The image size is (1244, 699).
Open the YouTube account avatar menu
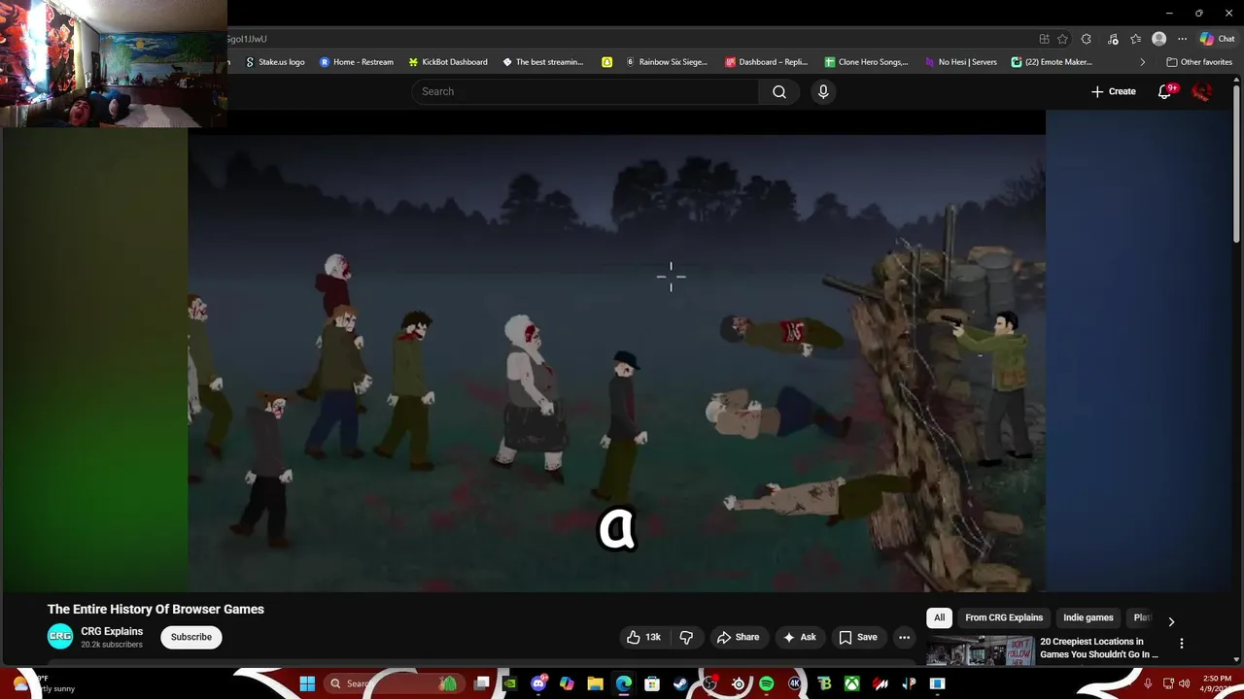pos(1202,91)
